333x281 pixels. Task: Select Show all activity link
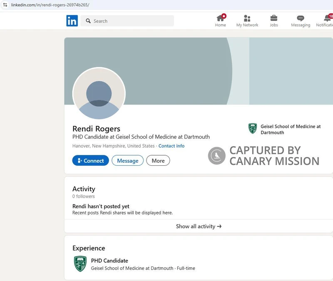point(199,226)
